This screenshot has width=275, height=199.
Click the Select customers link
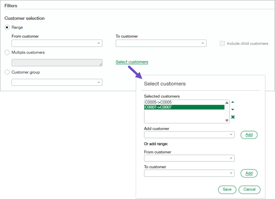(x=132, y=62)
